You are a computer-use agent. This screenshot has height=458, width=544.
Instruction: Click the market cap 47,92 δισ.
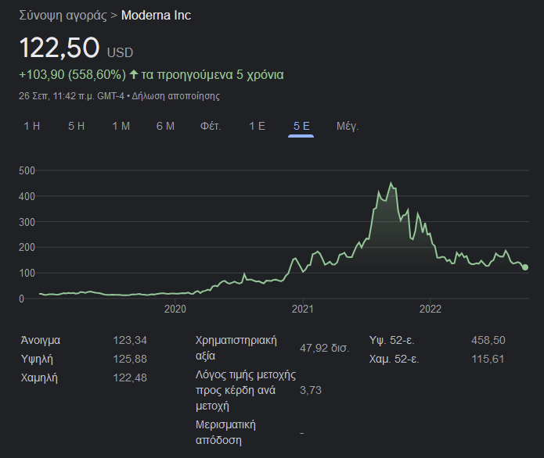(324, 348)
